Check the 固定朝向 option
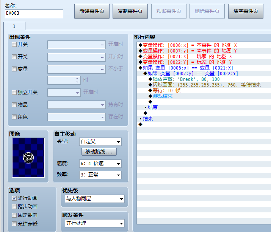271x232 pixels. [x=14, y=215]
